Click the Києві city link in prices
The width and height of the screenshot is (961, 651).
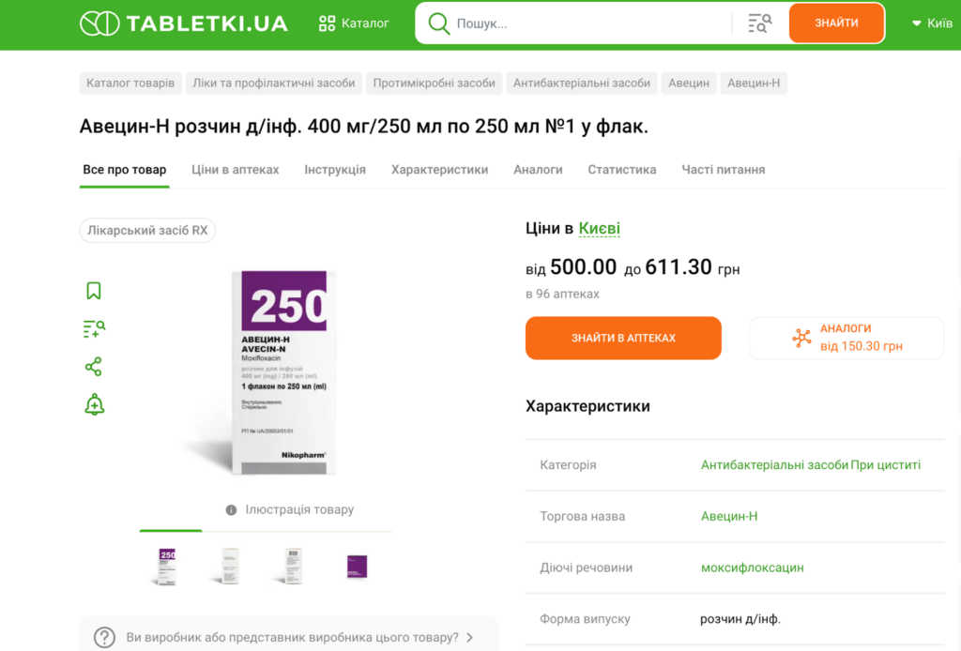[x=599, y=229]
